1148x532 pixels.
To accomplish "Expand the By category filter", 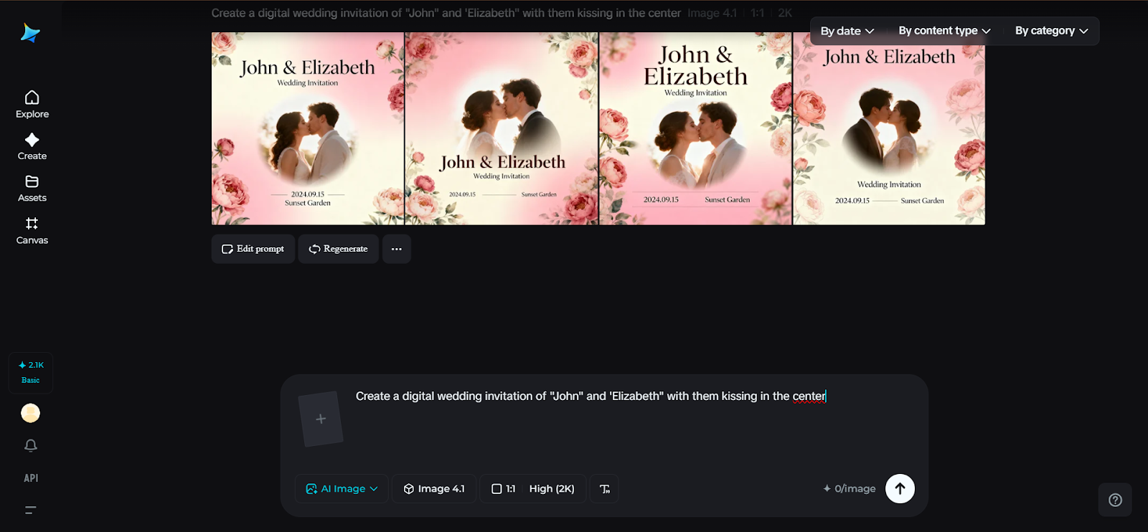I will pyautogui.click(x=1051, y=31).
